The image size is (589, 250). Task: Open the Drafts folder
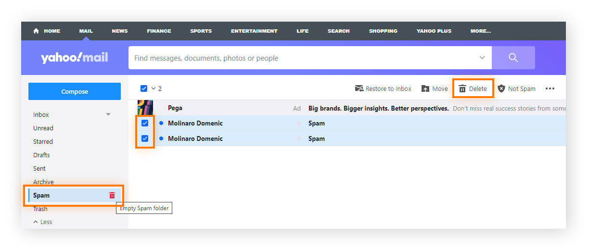pyautogui.click(x=41, y=155)
